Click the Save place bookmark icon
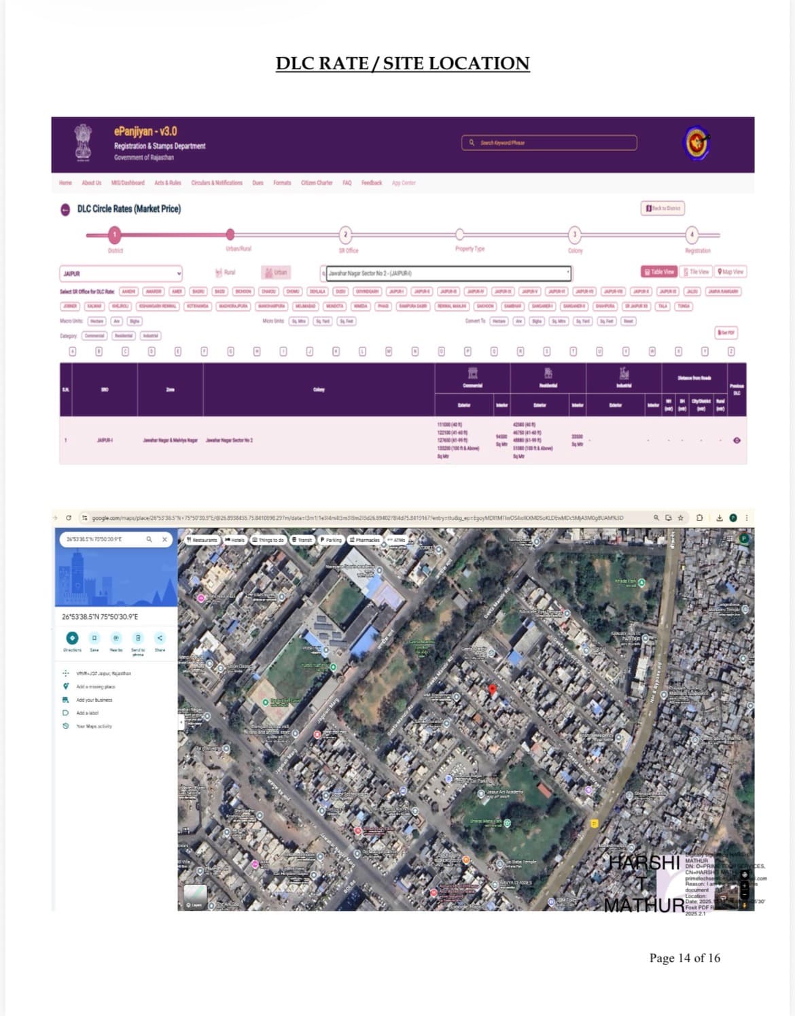The width and height of the screenshot is (795, 1016). 94,638
